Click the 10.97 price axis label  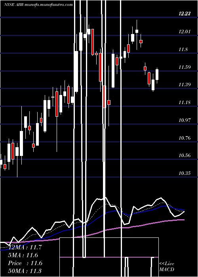pyautogui.click(x=185, y=120)
